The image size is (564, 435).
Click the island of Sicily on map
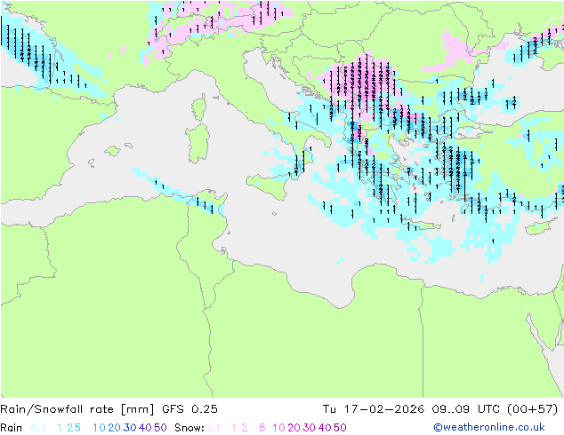(268, 186)
